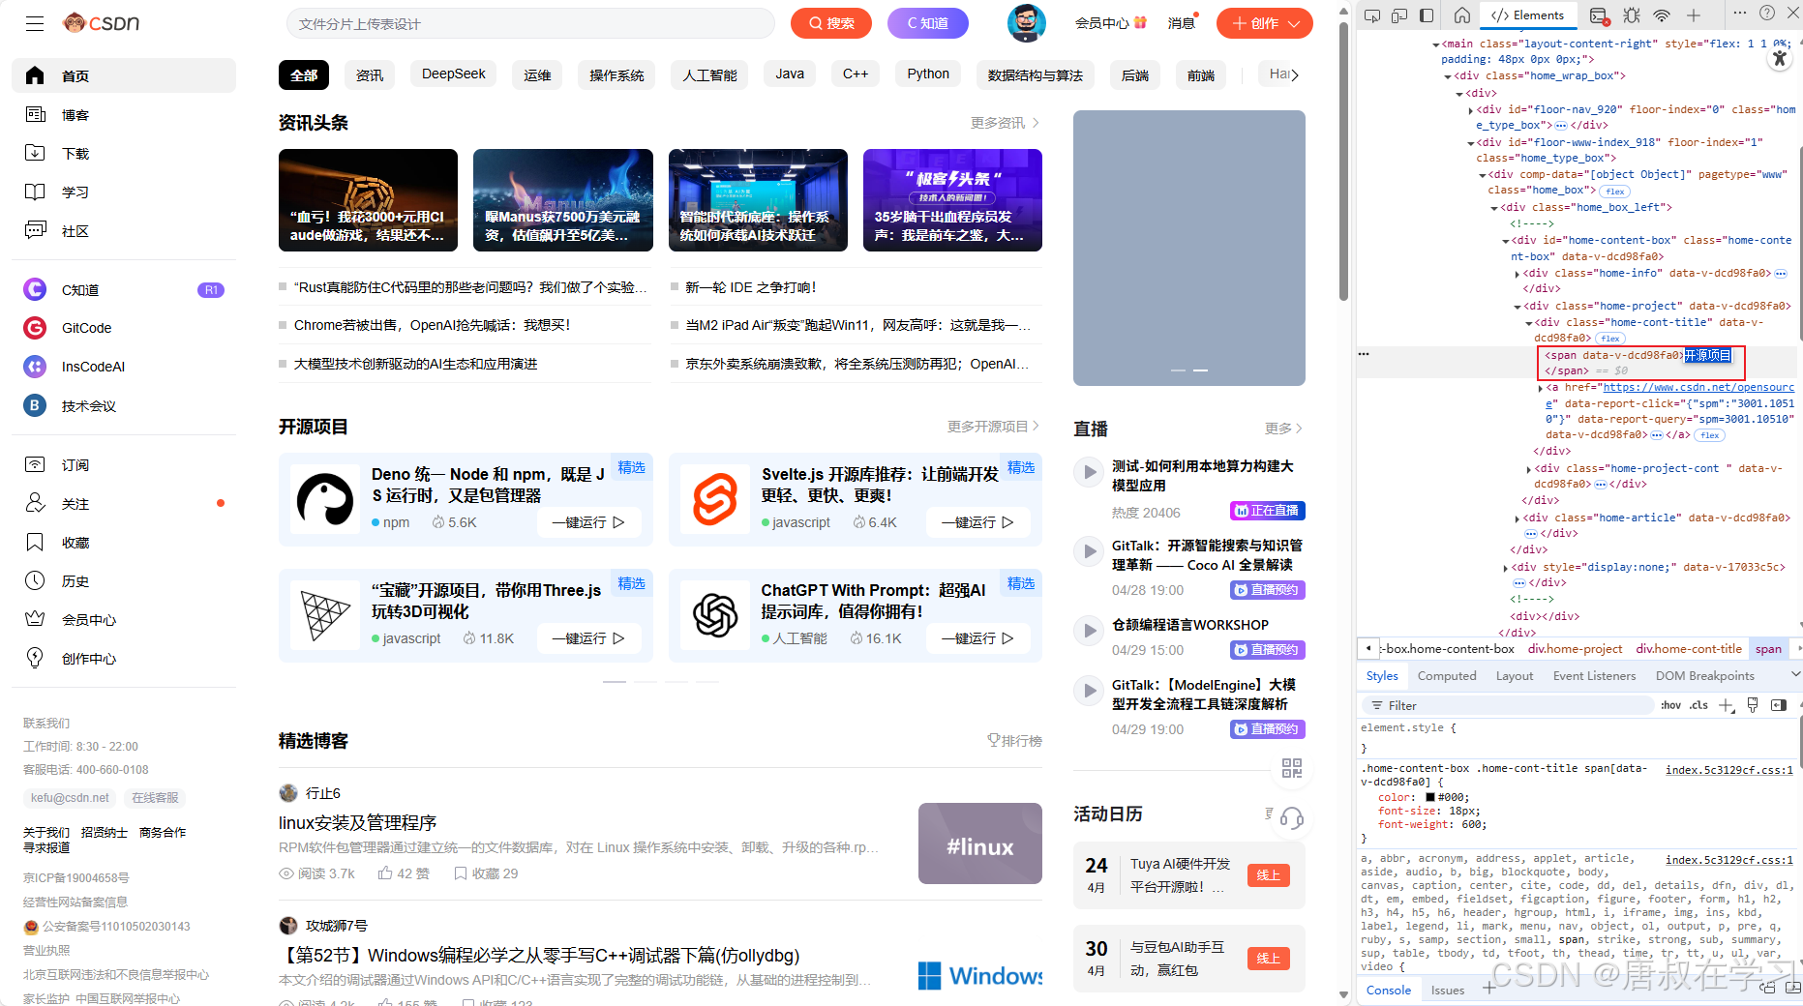Expand the home-project-cont div node

tap(1529, 468)
